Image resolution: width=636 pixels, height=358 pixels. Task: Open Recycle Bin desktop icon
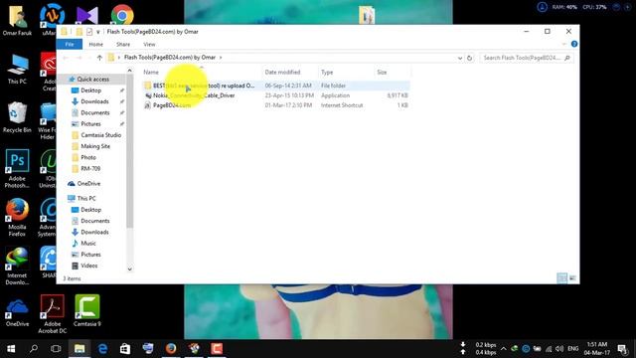point(17,117)
